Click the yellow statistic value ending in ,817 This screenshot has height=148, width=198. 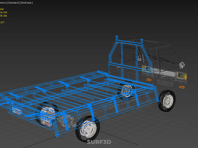(2, 22)
